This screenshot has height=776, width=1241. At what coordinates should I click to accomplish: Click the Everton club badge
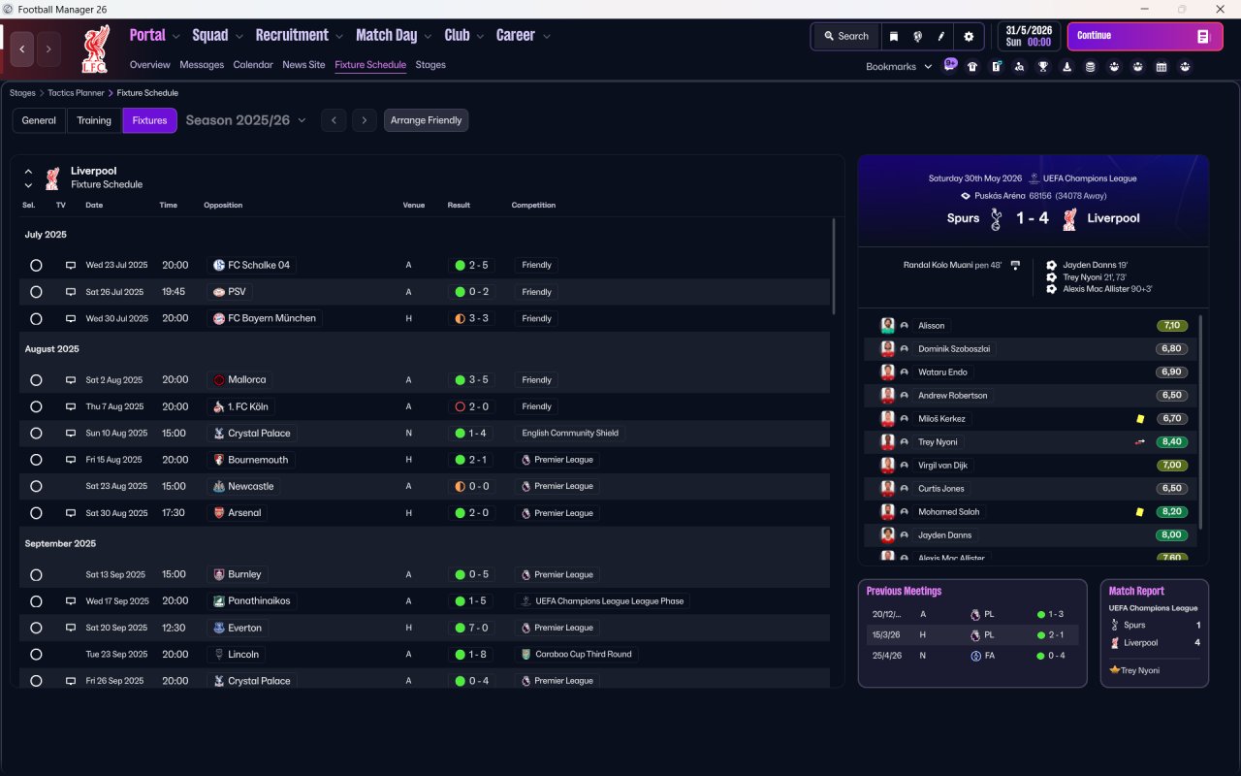[x=219, y=628]
